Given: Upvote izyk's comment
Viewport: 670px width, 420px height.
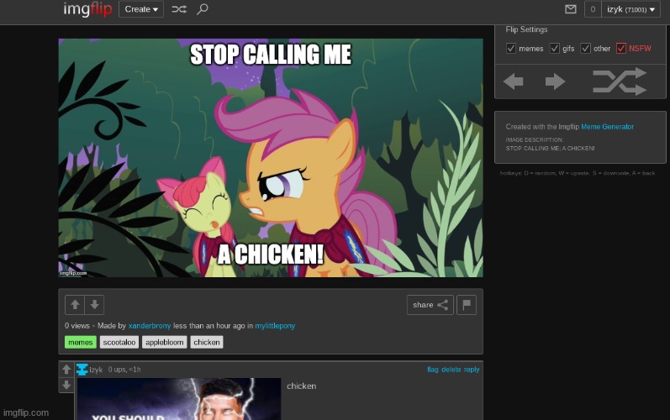Looking at the screenshot, I should (x=66, y=370).
